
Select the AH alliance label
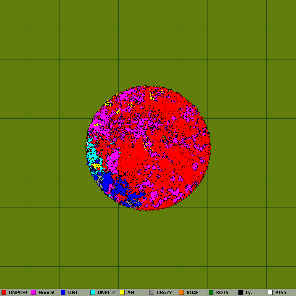click(131, 292)
